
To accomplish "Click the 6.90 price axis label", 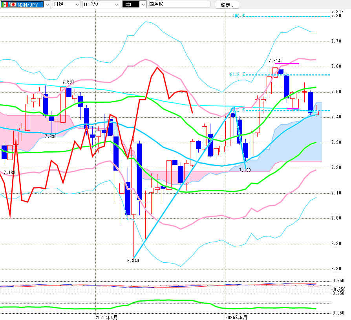I will [x=336, y=244].
